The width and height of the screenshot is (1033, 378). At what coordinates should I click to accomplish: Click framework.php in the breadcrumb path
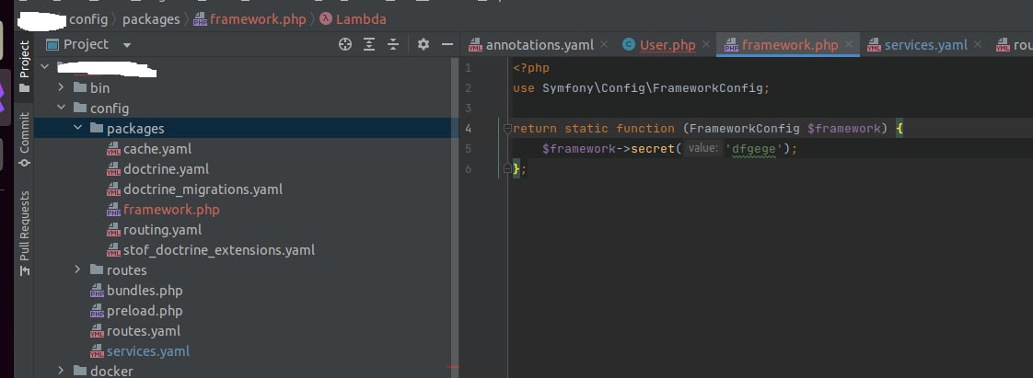[258, 19]
